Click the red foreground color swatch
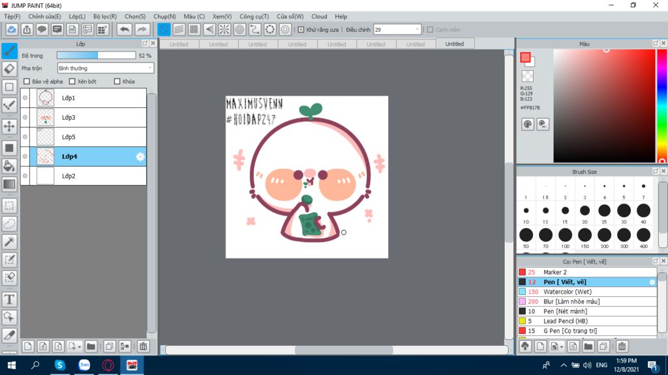The height and width of the screenshot is (375, 668). (525, 57)
